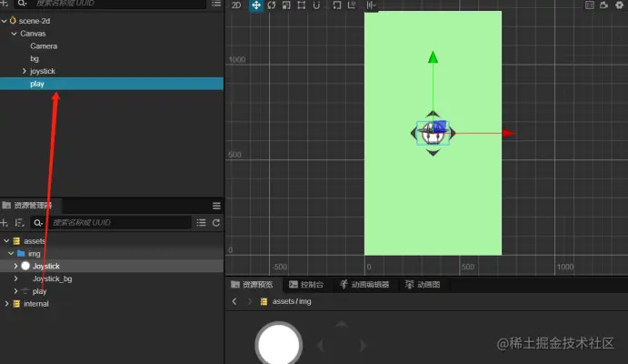
Task: Click the assets / img breadcrumb path
Action: pos(292,301)
